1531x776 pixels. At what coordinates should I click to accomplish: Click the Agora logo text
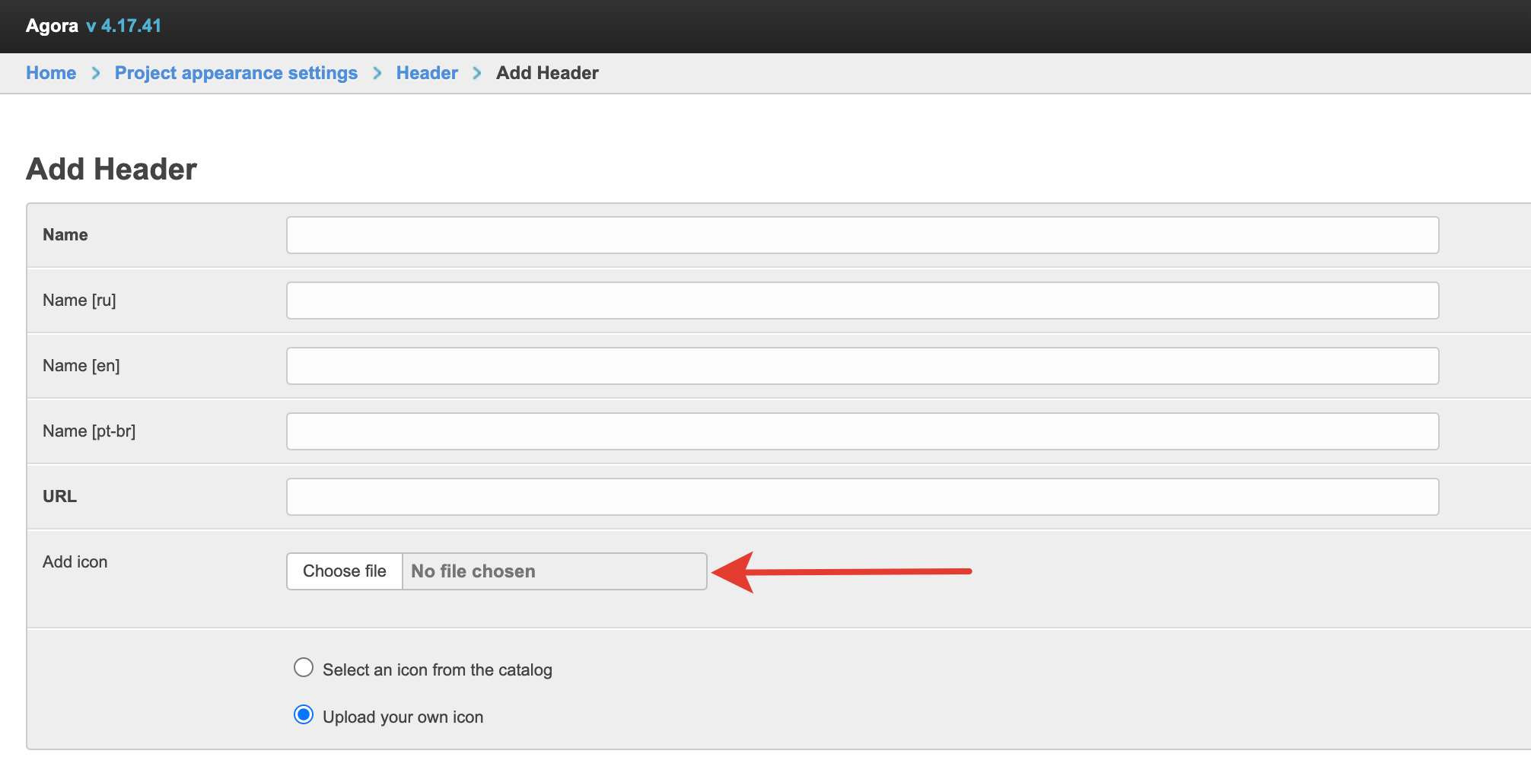click(x=52, y=26)
